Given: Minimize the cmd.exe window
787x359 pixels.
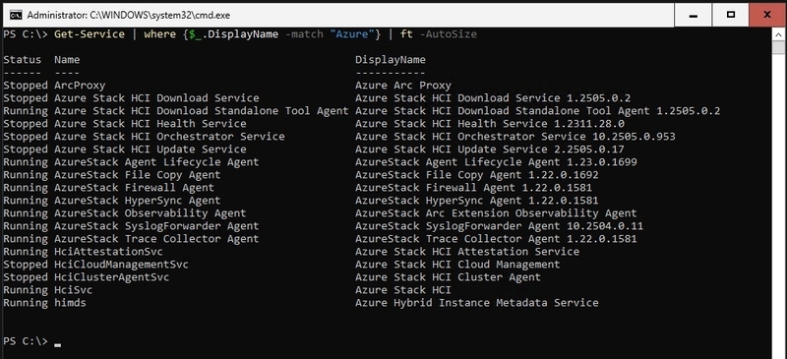Looking at the screenshot, I should point(694,15).
